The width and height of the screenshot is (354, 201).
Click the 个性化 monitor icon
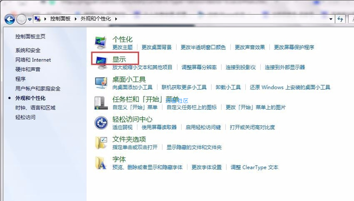tap(100, 43)
